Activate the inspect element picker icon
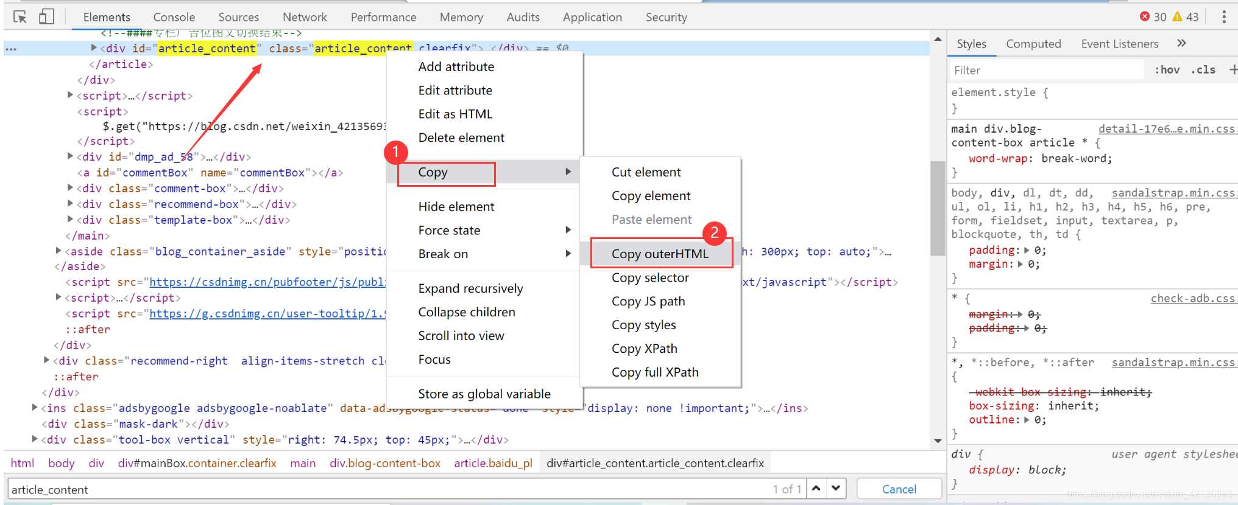Image resolution: width=1238 pixels, height=505 pixels. pos(20,17)
